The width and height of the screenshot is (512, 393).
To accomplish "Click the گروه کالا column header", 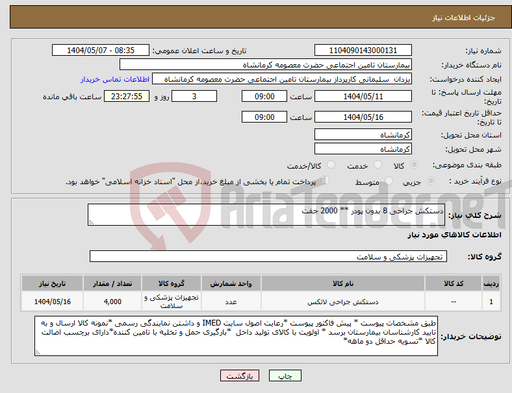I will coord(172,283).
